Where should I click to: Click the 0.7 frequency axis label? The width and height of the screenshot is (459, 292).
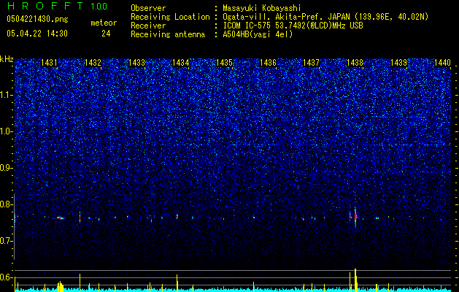pyautogui.click(x=6, y=241)
